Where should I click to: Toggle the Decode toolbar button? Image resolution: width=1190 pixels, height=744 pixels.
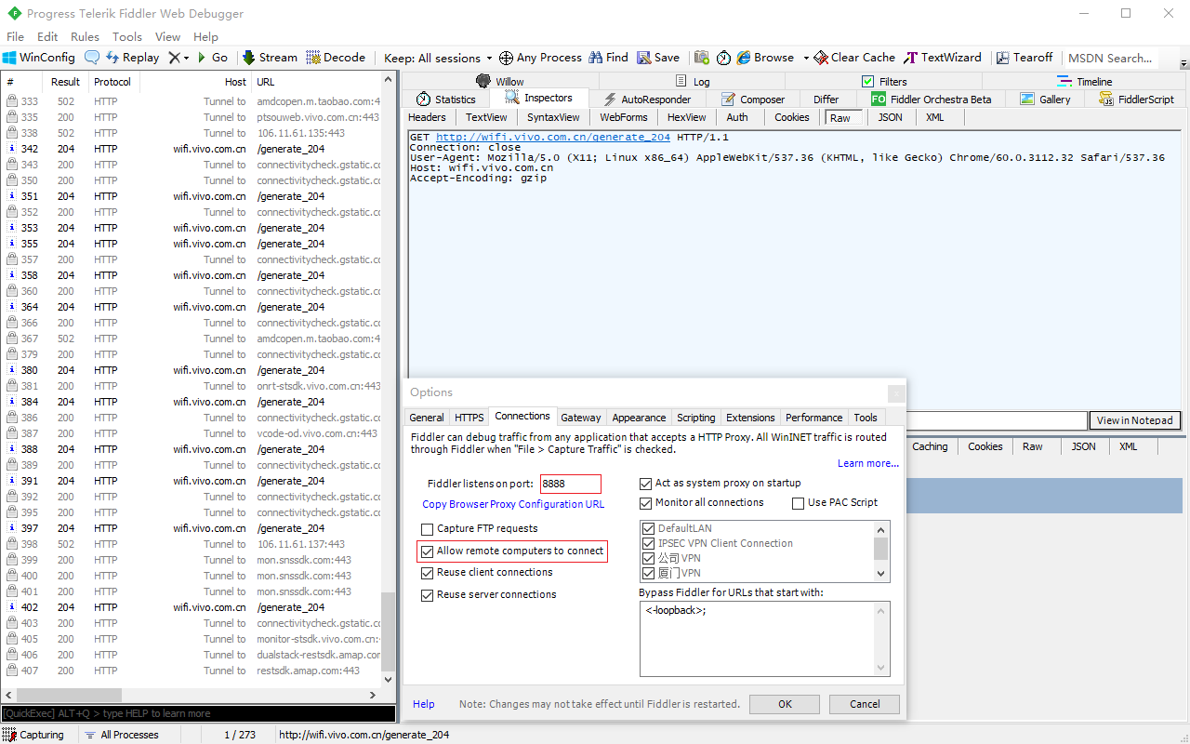(x=336, y=58)
